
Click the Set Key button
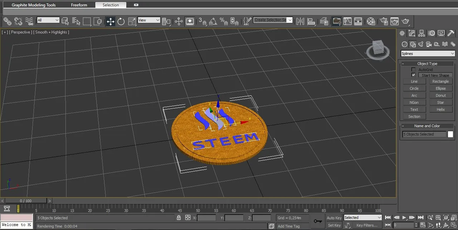[334, 225]
